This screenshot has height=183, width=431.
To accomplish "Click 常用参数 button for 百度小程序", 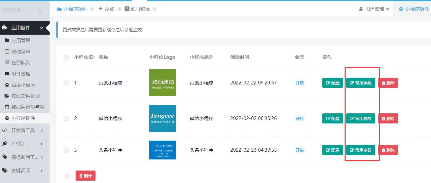I will click(361, 83).
